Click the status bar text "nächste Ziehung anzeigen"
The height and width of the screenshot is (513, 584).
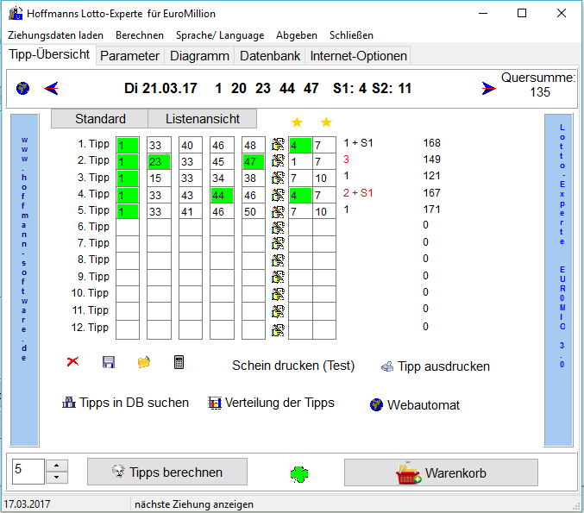pos(194,504)
